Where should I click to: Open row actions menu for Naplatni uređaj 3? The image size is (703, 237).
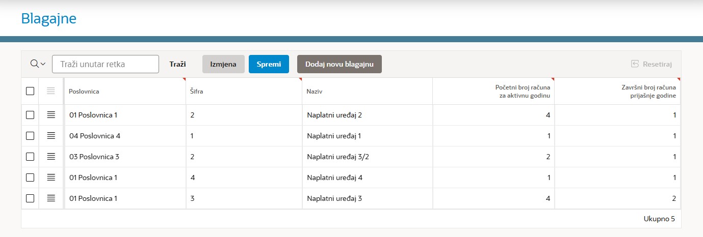[x=50, y=198]
